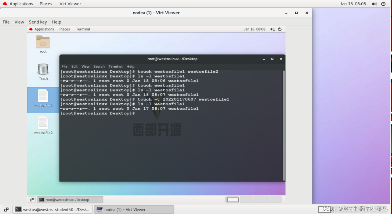
Task: Open Virt Viewer View menu
Action: click(x=19, y=22)
